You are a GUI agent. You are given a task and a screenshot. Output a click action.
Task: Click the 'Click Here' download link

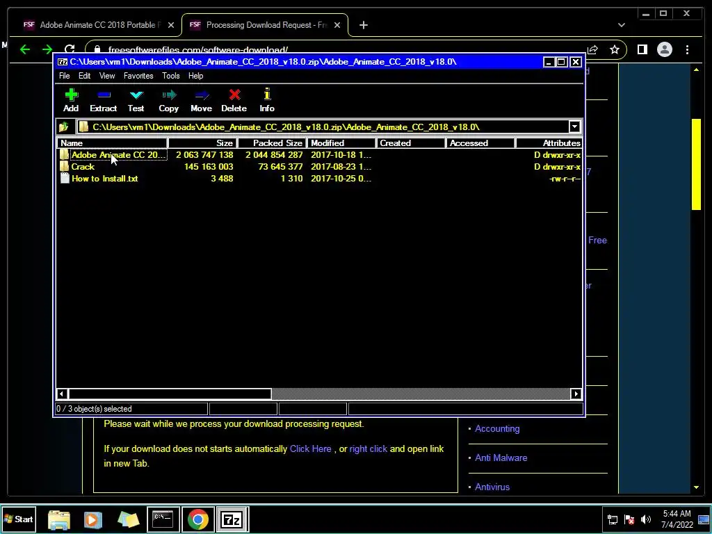311,448
